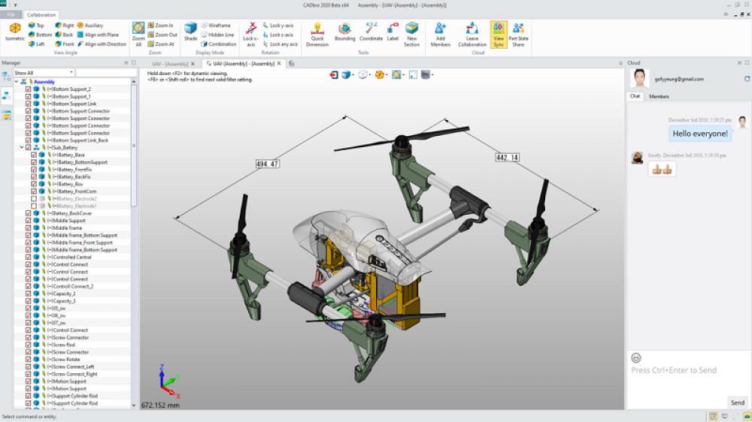Viewport: 752px width, 422px height.
Task: Click Add Members in Cloud group
Action: pyautogui.click(x=441, y=34)
